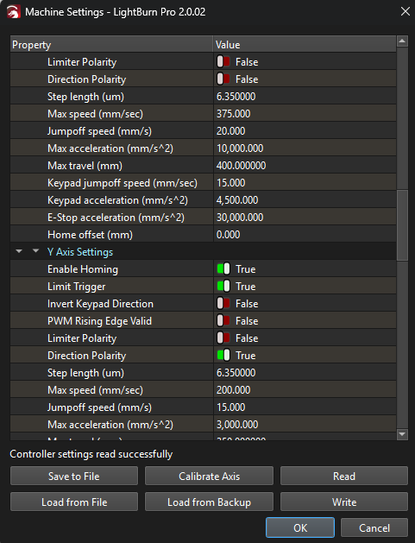Click the scrollbar up arrow

tap(402, 41)
